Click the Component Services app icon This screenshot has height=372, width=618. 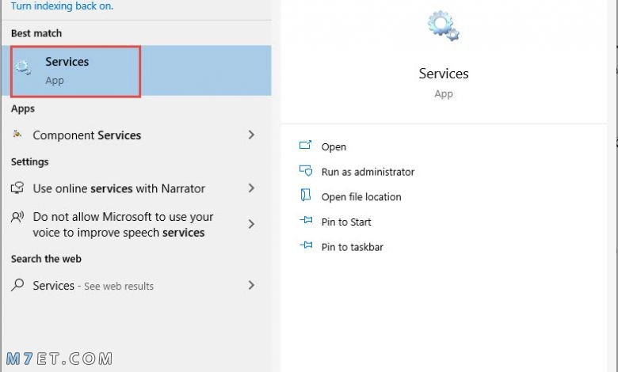17,135
